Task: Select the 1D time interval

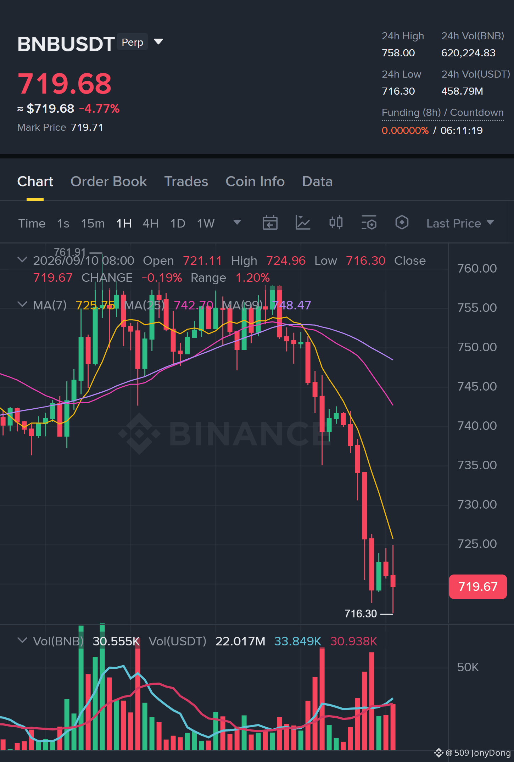Action: pos(178,223)
